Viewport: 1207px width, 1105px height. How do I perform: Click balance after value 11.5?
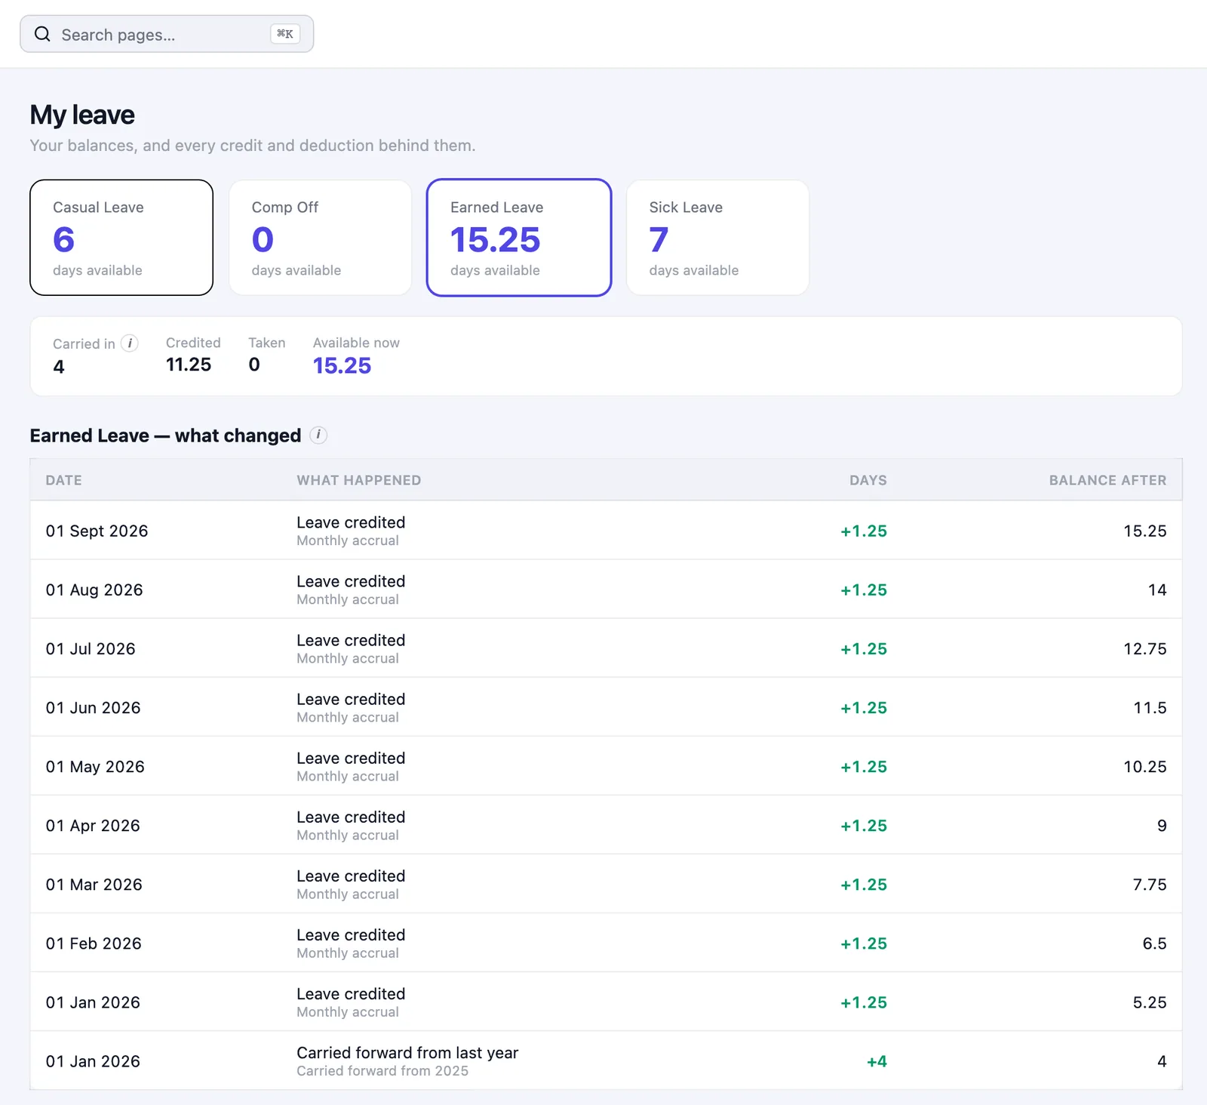click(1150, 707)
